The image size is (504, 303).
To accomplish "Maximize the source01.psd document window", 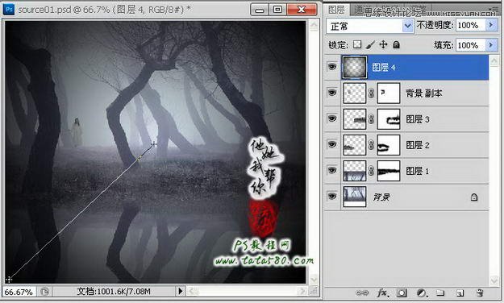I will point(277,10).
